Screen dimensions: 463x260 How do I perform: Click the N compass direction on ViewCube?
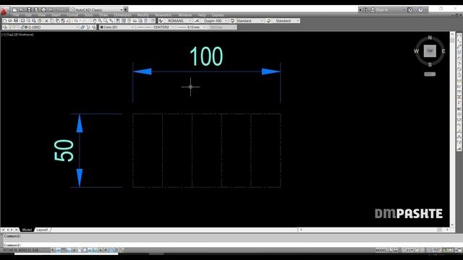(430, 38)
